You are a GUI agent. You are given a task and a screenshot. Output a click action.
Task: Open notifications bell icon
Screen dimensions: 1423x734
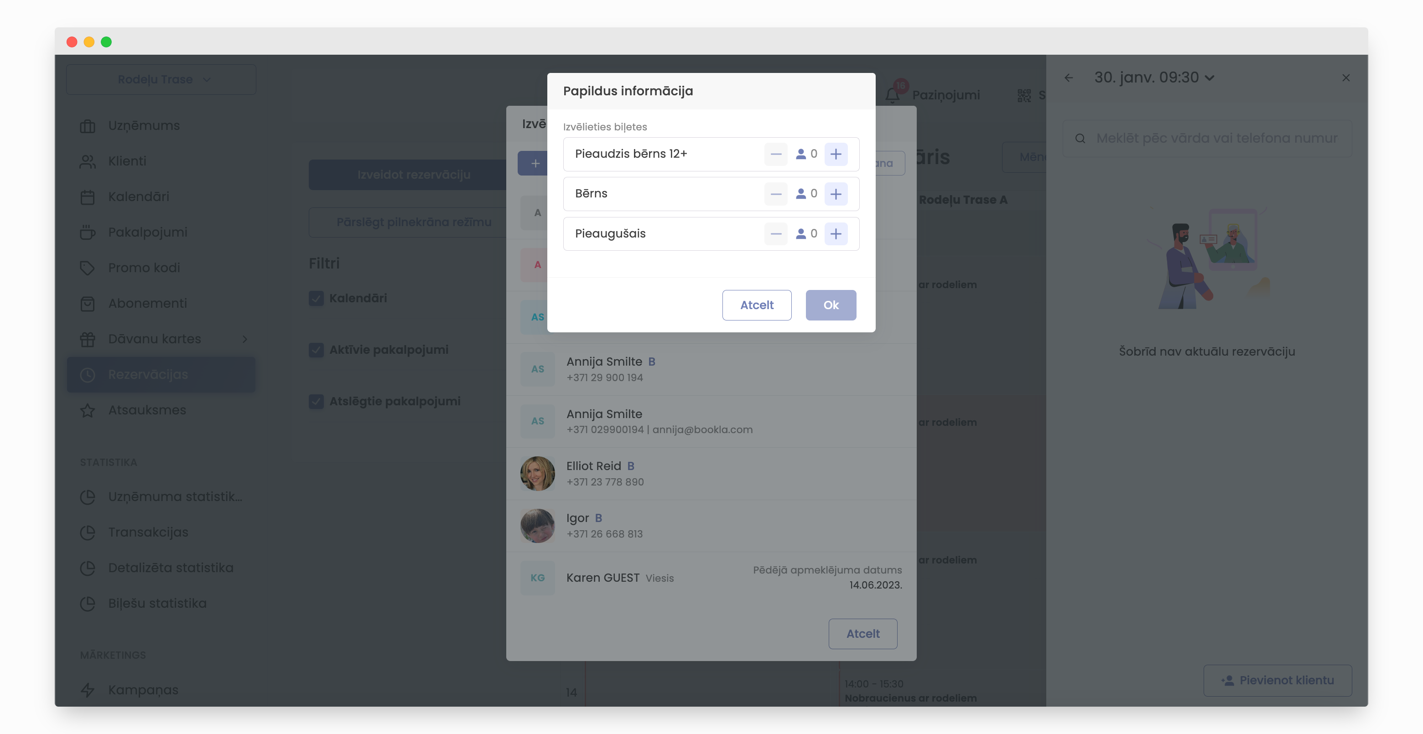(892, 95)
